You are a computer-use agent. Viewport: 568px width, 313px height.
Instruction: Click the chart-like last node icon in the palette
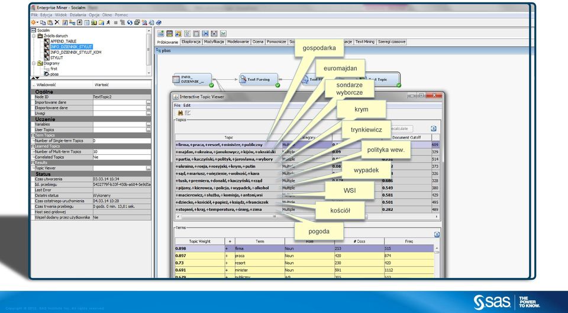pyautogui.click(x=223, y=34)
